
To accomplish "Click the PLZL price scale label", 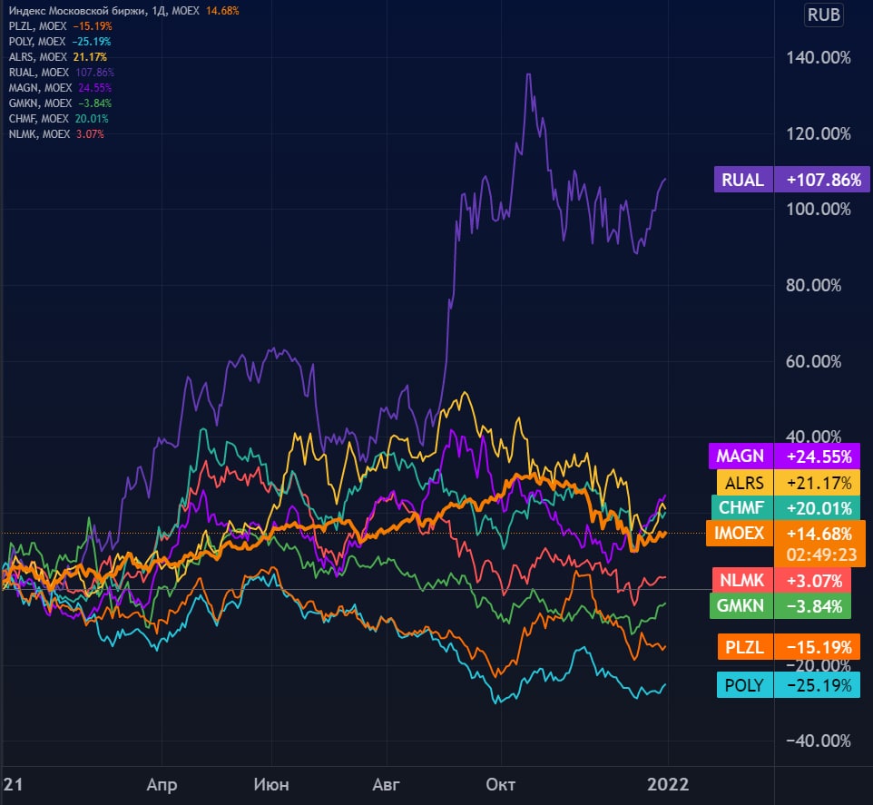I will (x=745, y=647).
